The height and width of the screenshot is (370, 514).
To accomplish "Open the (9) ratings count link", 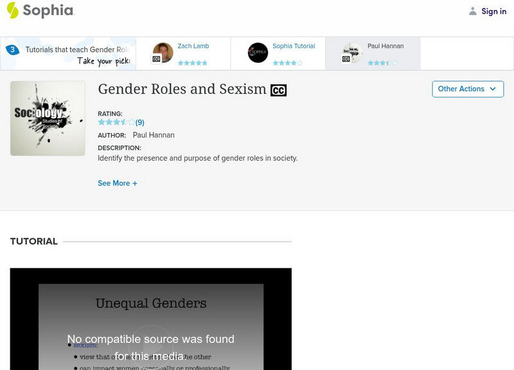I will 139,123.
